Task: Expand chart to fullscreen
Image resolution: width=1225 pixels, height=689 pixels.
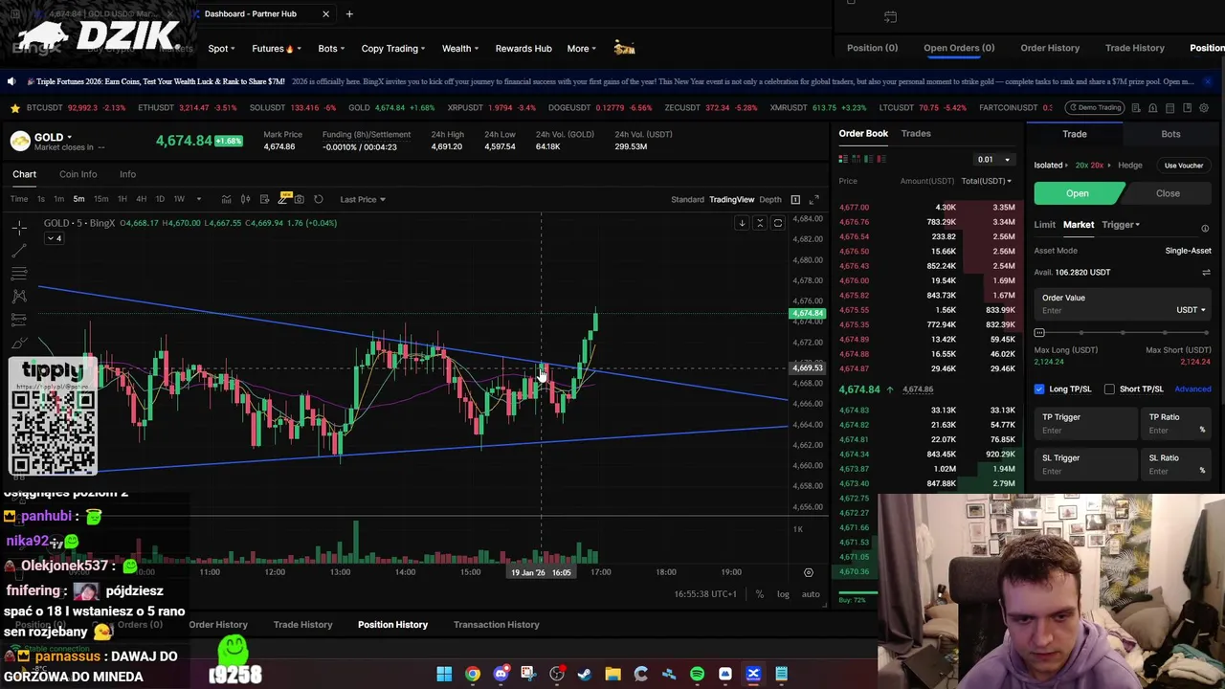Action: (813, 199)
